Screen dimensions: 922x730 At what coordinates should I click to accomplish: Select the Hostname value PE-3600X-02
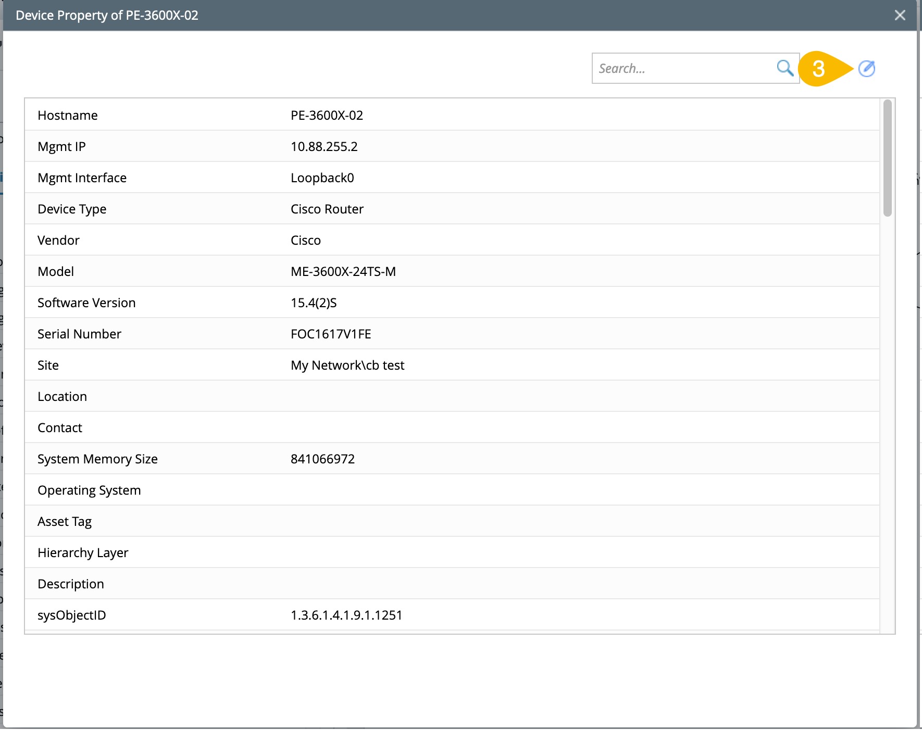tap(327, 115)
